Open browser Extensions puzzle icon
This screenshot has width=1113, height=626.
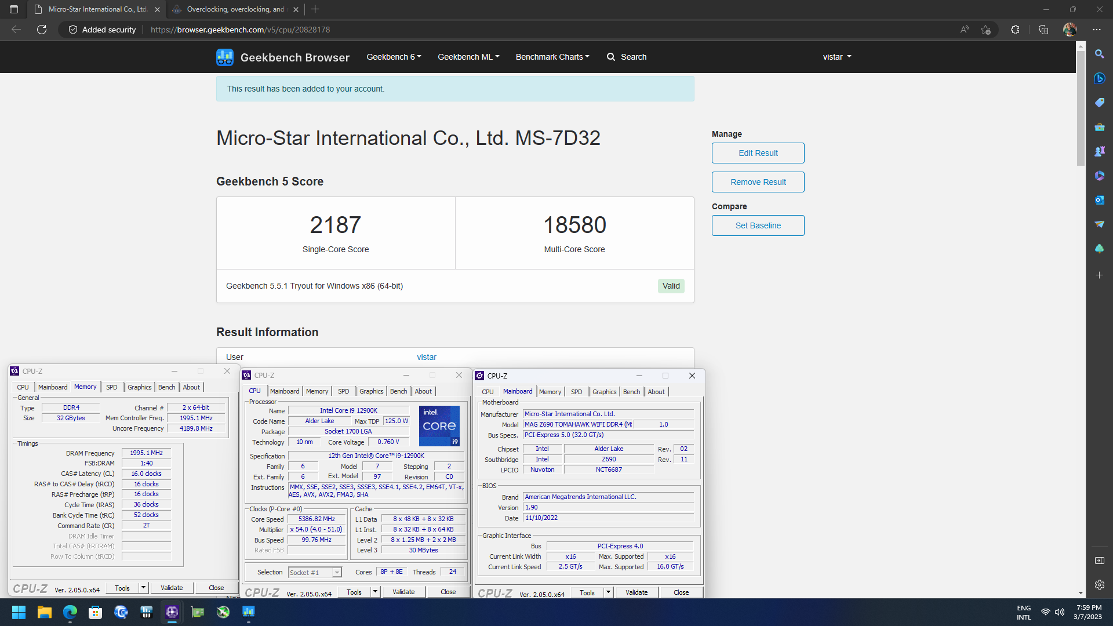[1015, 30]
